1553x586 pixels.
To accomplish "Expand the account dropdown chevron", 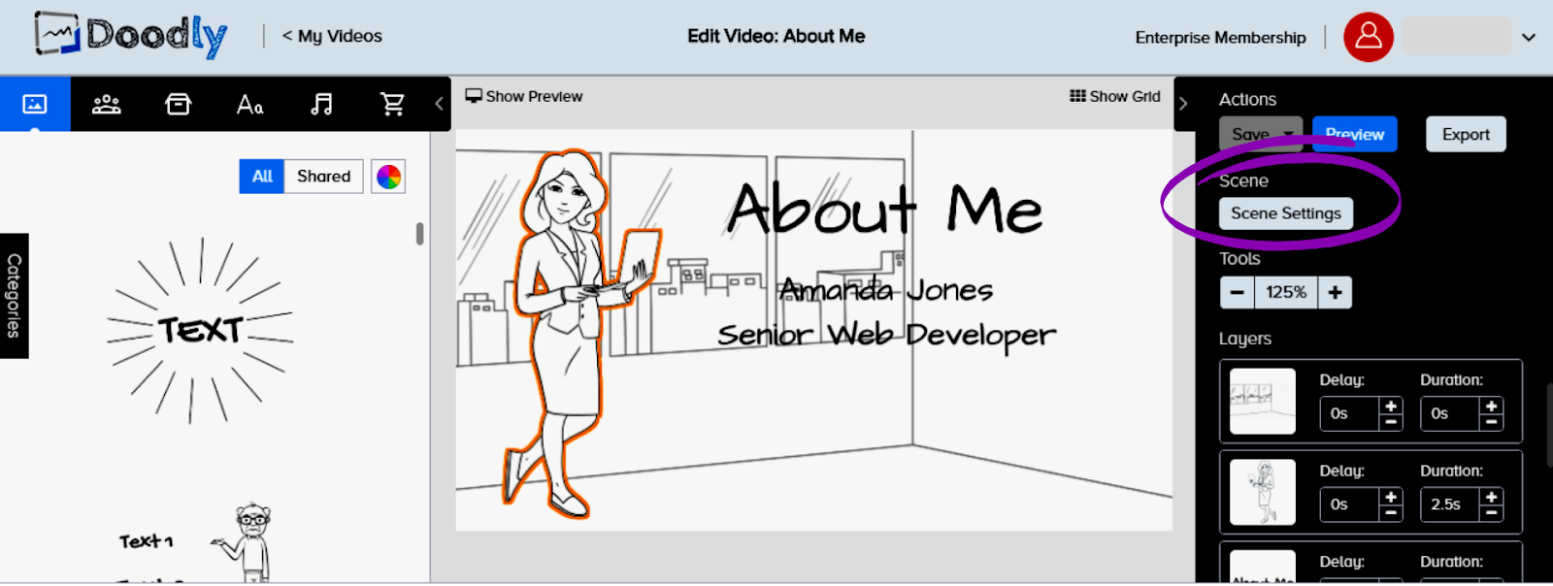I will pyautogui.click(x=1529, y=38).
